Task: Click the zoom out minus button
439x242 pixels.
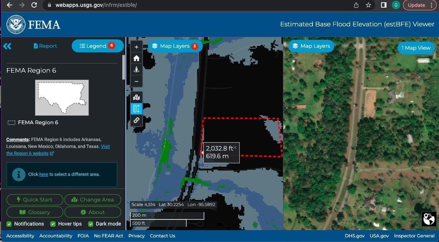Action: (x=136, y=81)
